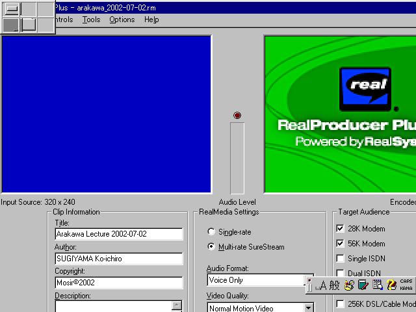The width and height of the screenshot is (416, 312).
Task: Uncheck the 56K Modem checkbox
Action: tap(340, 243)
